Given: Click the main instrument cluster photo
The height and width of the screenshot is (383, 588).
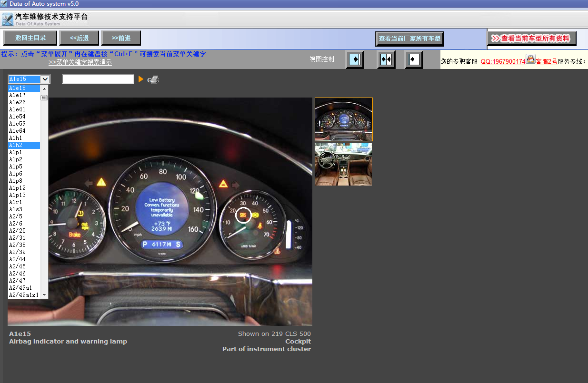Looking at the screenshot, I should click(160, 212).
